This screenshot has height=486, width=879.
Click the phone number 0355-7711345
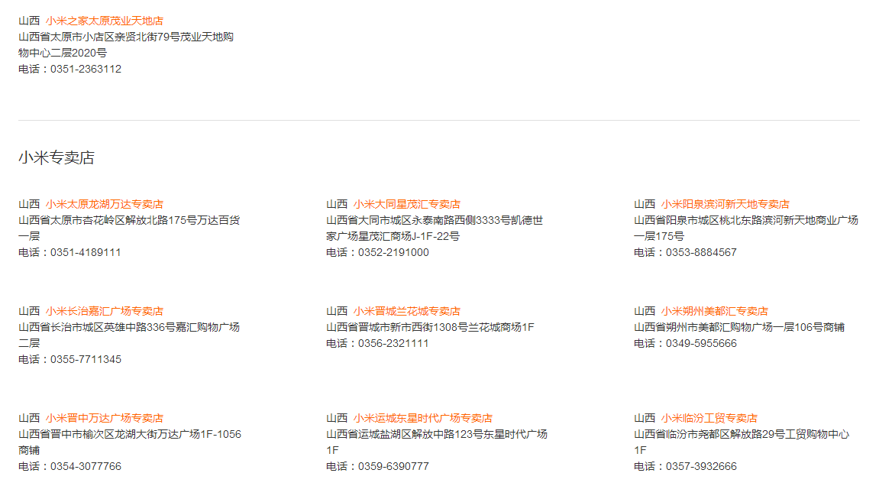[x=86, y=359]
